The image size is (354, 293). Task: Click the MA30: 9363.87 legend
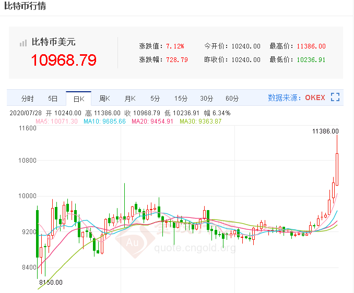point(200,121)
